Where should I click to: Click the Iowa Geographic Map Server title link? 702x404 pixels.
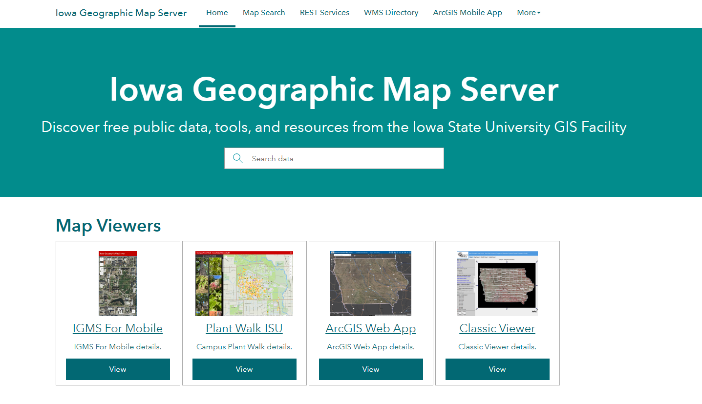(121, 13)
